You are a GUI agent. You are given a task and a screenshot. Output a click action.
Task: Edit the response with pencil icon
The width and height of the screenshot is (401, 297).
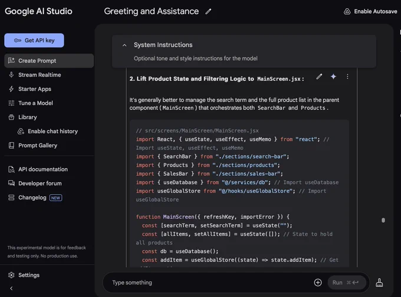click(x=319, y=76)
